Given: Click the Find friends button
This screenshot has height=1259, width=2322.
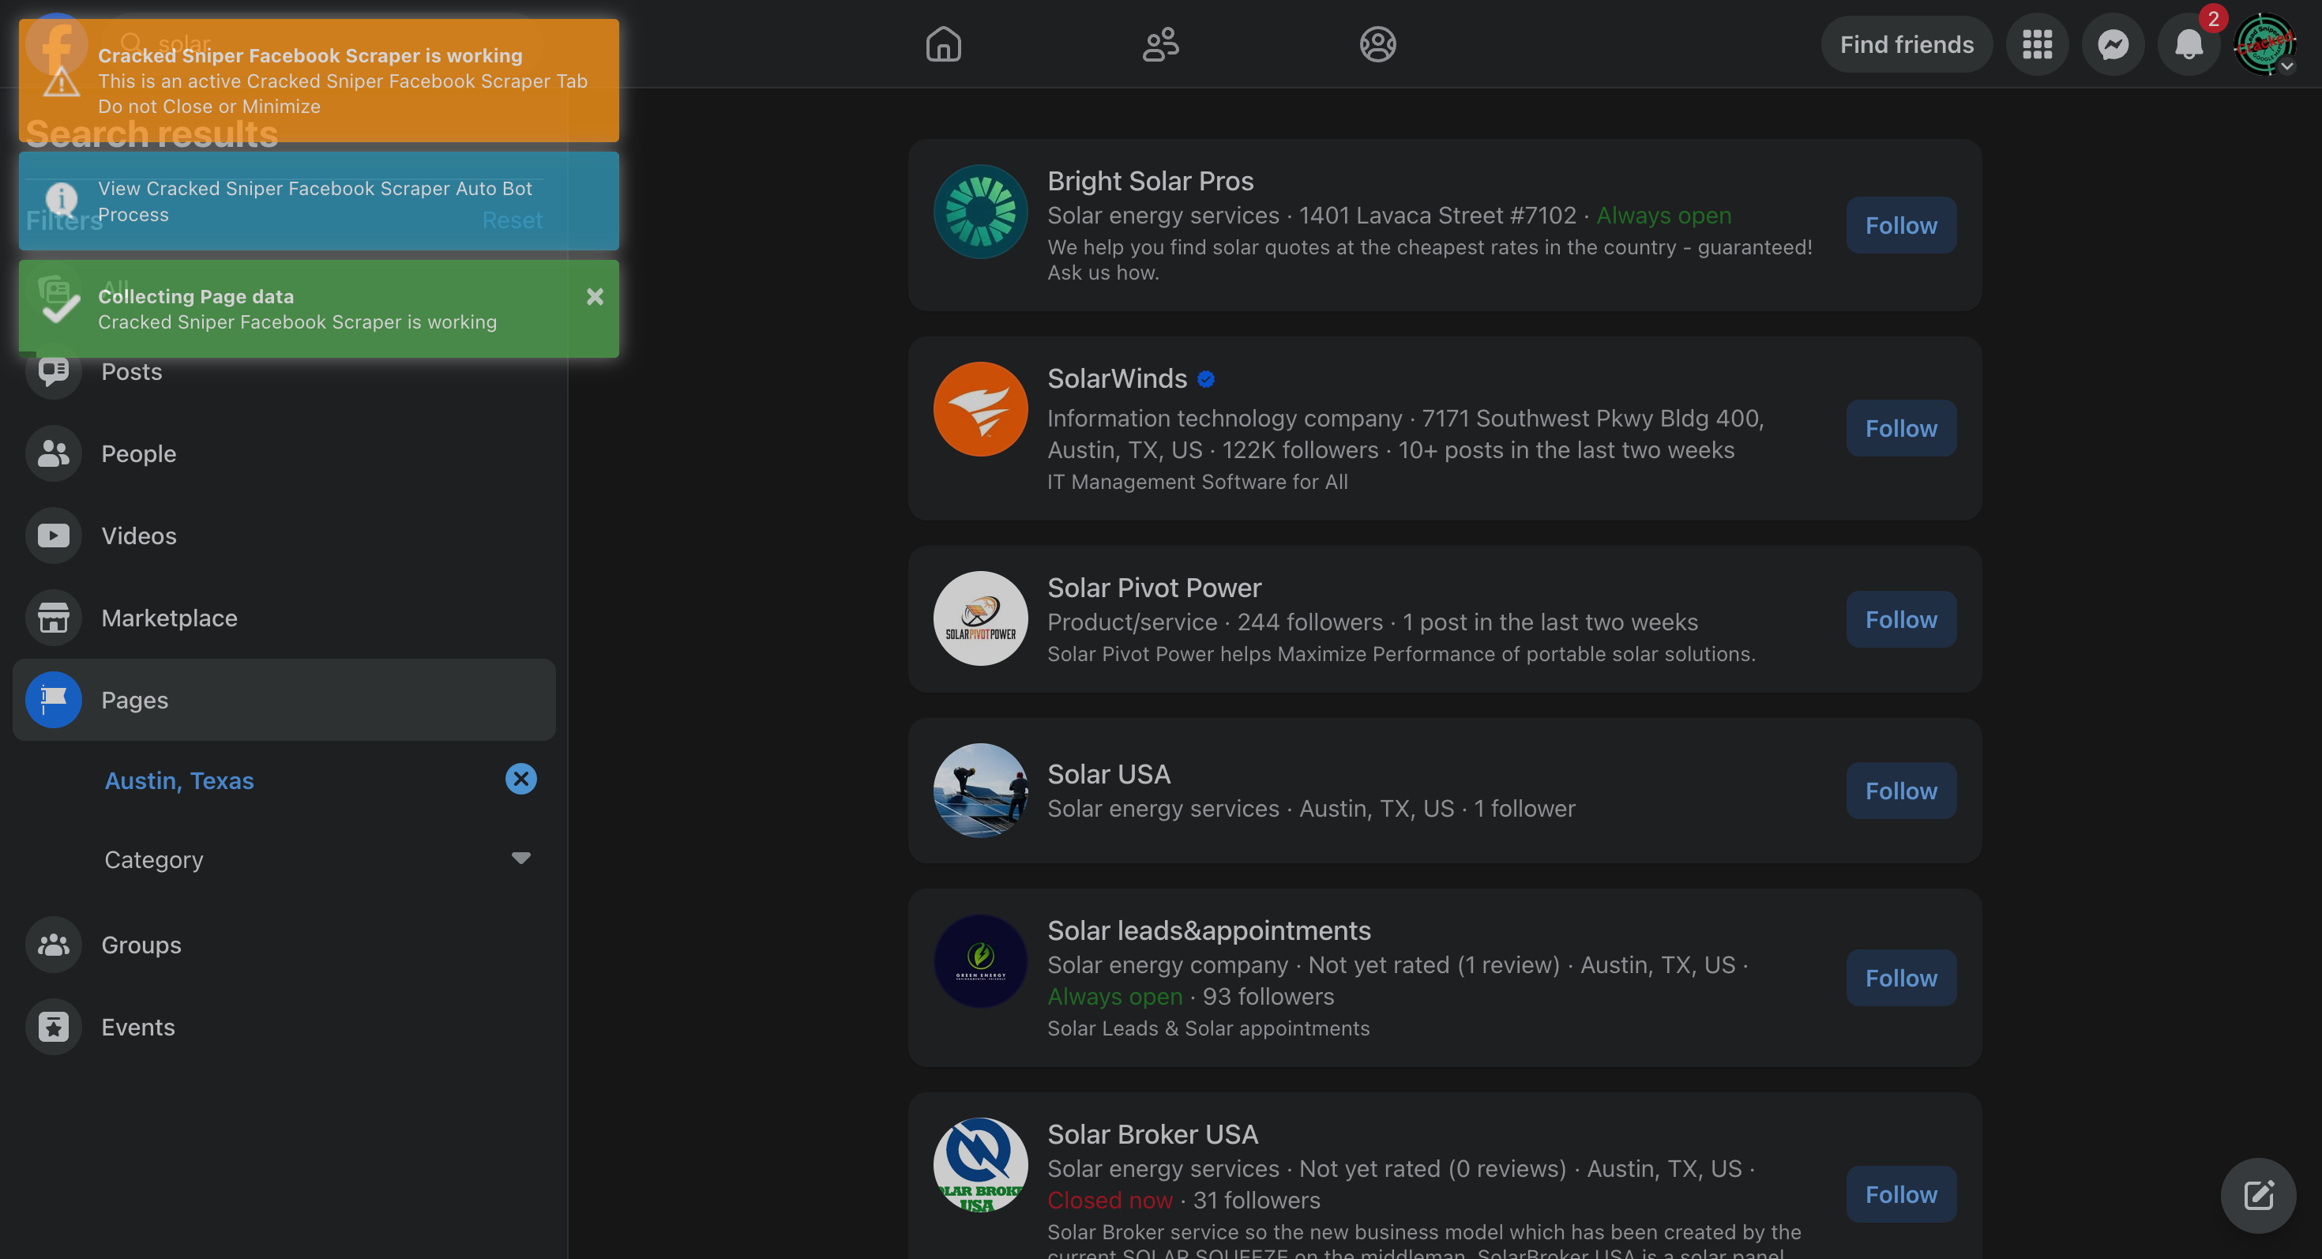Looking at the screenshot, I should [x=1906, y=44].
